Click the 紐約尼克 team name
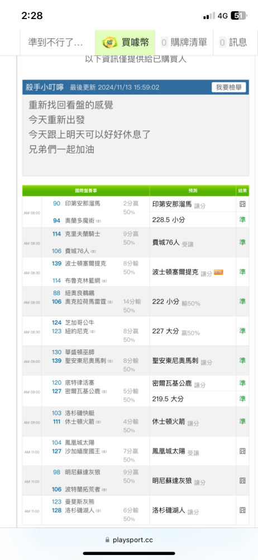 tap(77, 331)
